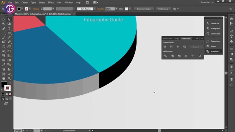235x132 pixels.
Task: Set paint mode to Color
Action: [3, 94]
